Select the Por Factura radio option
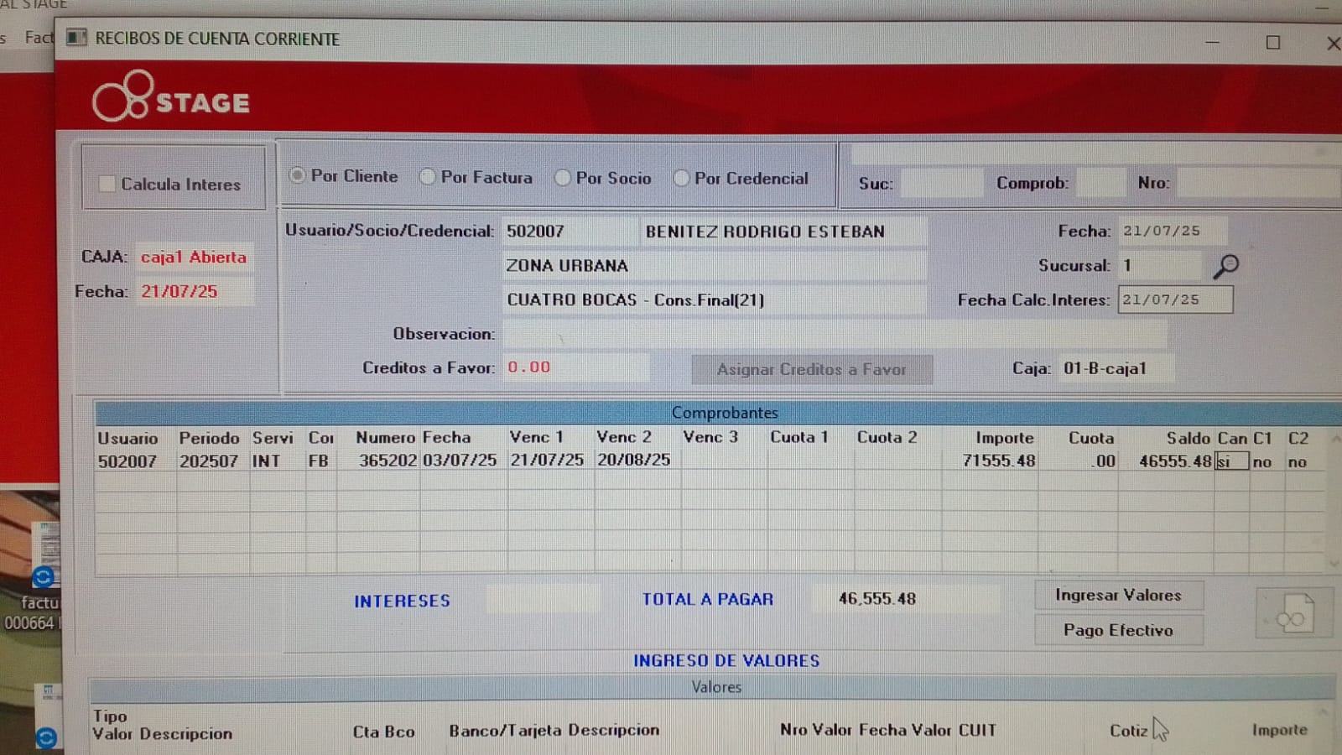1342x755 pixels. (428, 177)
